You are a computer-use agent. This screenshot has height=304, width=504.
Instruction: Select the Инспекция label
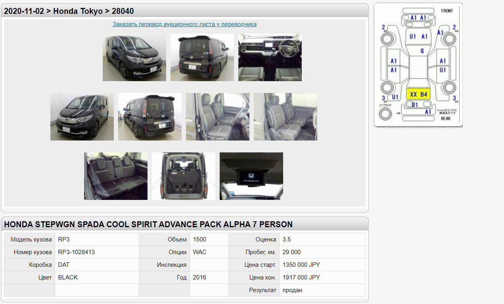pyautogui.click(x=172, y=265)
